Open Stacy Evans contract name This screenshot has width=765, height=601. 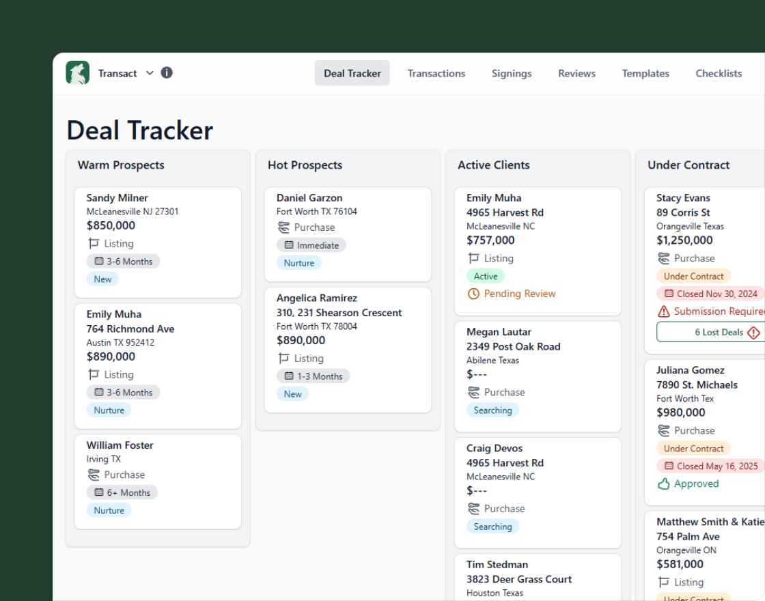(683, 197)
